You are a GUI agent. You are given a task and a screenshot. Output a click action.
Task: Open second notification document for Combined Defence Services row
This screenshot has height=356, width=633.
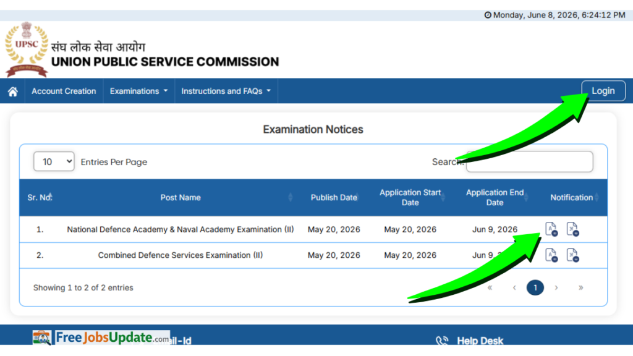tap(572, 255)
